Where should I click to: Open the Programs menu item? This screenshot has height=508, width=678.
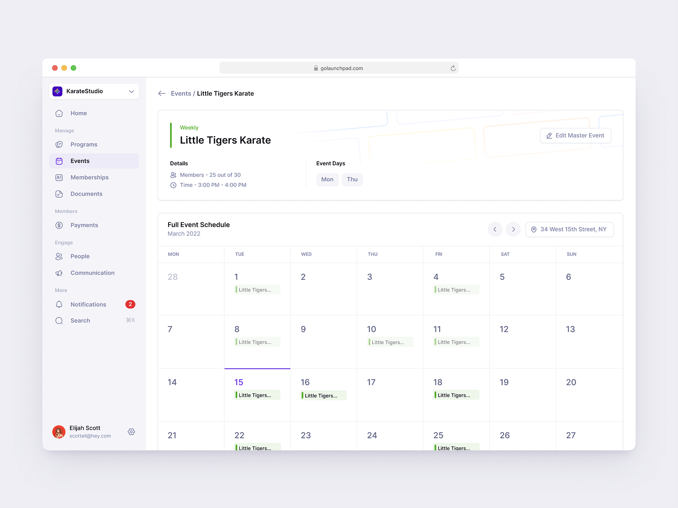pos(94,145)
